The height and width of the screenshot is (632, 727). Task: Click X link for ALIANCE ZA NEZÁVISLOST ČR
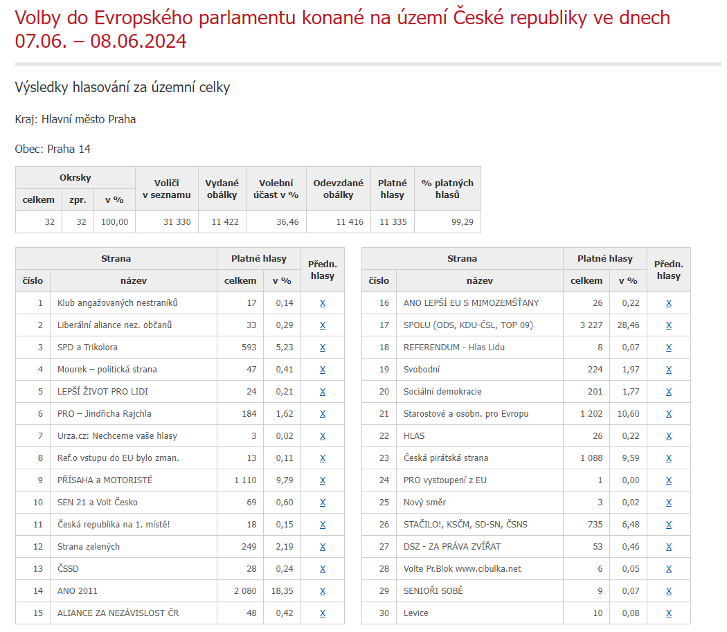(323, 613)
